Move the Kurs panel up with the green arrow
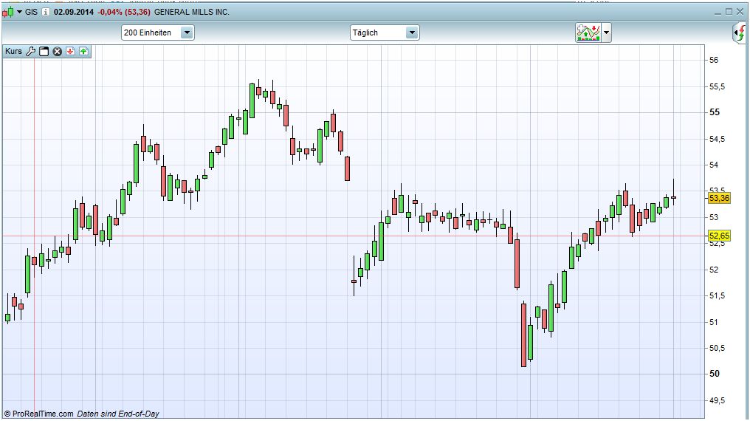 [x=83, y=51]
